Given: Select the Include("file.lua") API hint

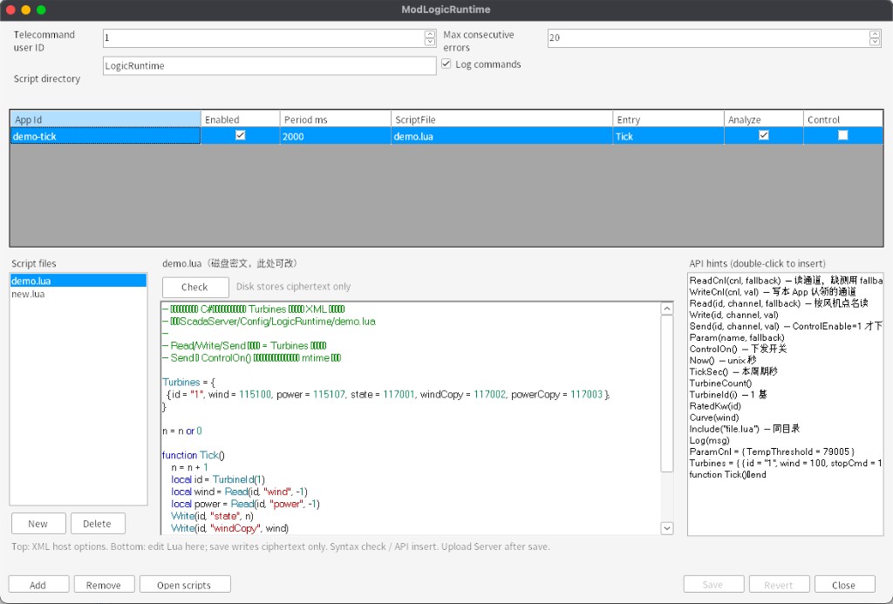Looking at the screenshot, I should coord(786,429).
